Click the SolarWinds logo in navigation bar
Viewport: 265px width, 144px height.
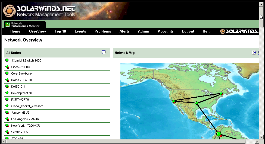click(x=239, y=31)
